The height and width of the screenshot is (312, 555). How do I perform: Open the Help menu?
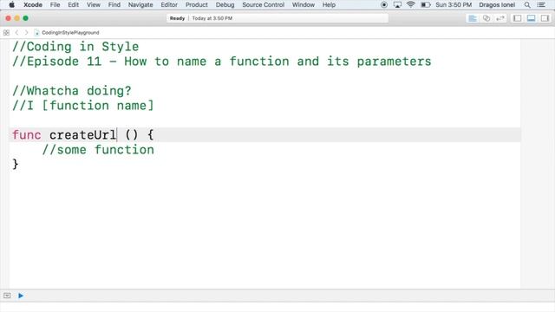[329, 5]
